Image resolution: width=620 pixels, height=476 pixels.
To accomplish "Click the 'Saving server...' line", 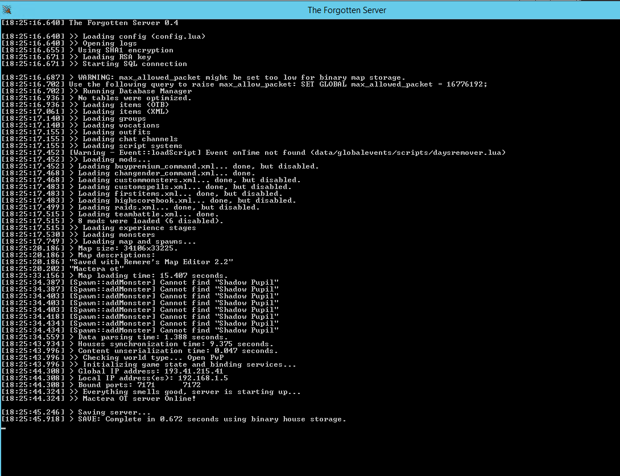I will click(76, 412).
